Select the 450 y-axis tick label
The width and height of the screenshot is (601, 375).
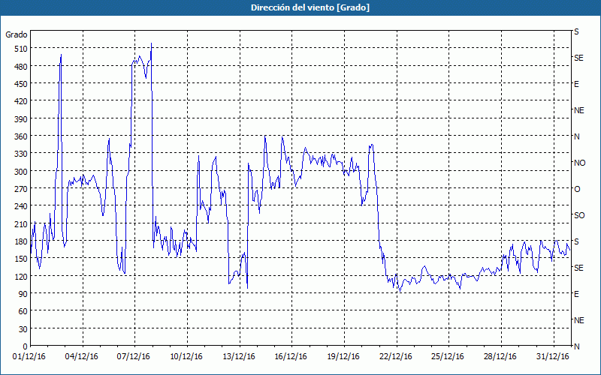[20, 84]
